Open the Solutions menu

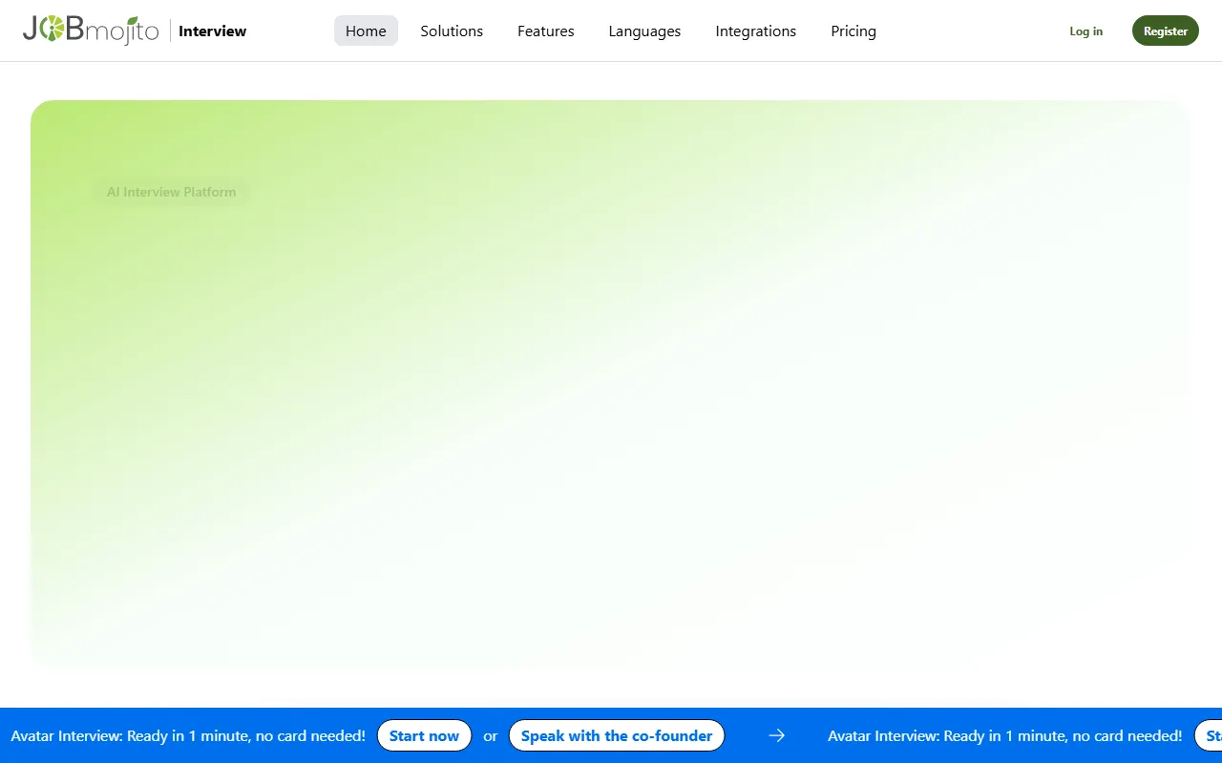coord(452,31)
